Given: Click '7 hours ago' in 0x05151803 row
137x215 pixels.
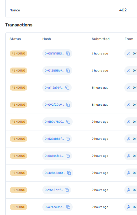Looking at the screenshot, I should pos(100,53).
